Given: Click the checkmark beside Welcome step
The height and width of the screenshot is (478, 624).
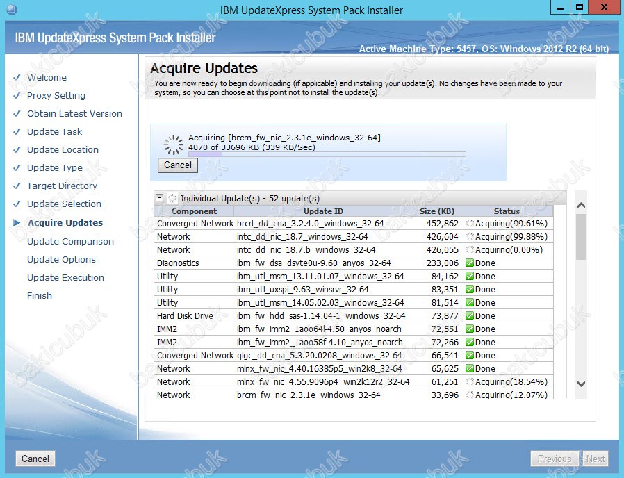Looking at the screenshot, I should click(x=17, y=77).
